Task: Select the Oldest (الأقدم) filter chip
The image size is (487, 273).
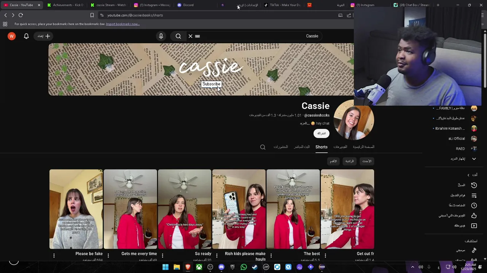Action: tap(333, 161)
